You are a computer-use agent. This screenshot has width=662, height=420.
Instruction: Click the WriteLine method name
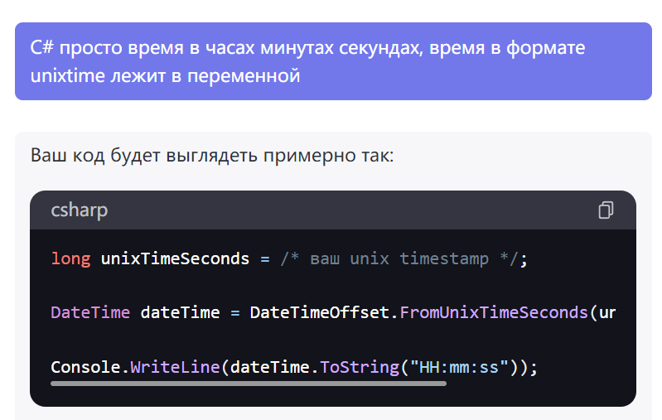pos(175,366)
